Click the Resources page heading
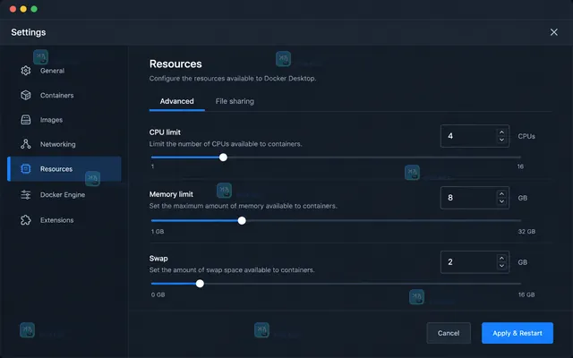 pos(175,64)
